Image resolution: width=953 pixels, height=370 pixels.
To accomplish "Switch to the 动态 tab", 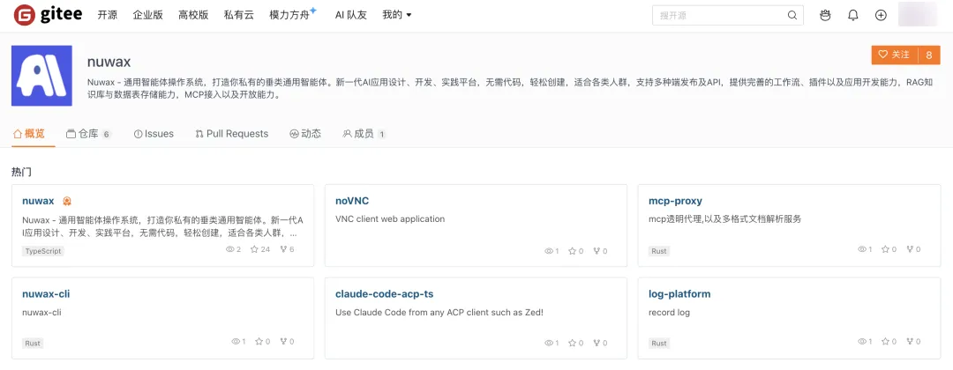I will [305, 134].
